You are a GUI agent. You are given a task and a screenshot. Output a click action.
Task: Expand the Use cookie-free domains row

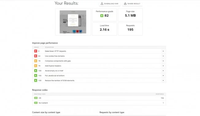163,56
